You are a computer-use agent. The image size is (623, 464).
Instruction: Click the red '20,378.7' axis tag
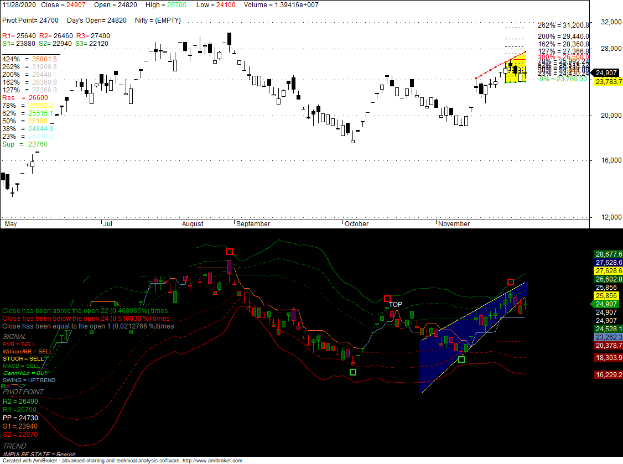click(x=609, y=346)
